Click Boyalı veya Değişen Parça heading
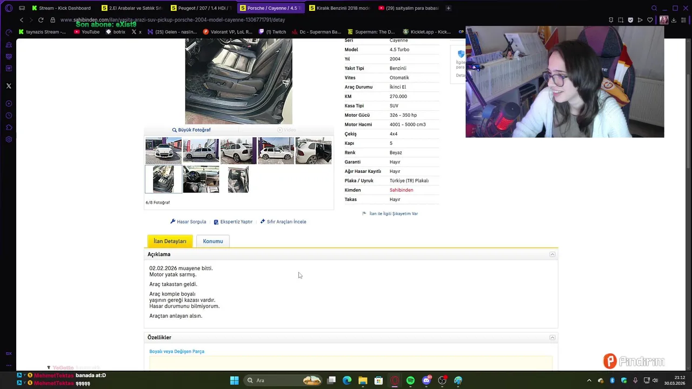 [177, 351]
